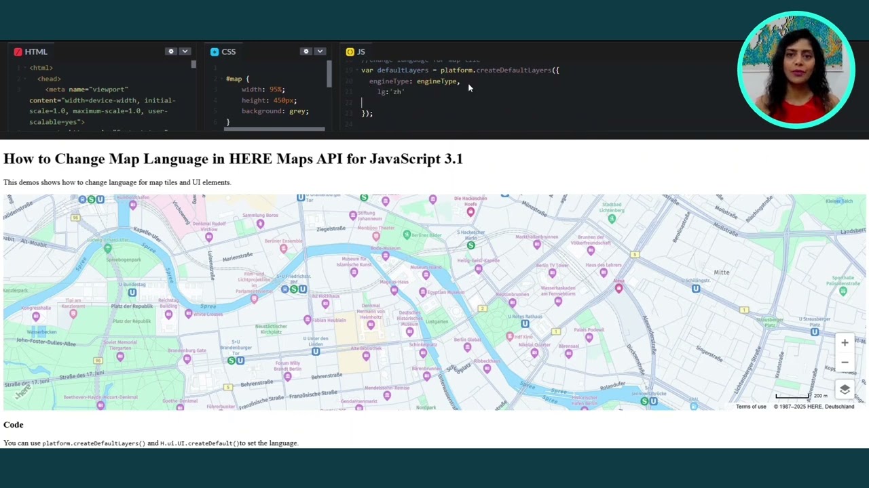Viewport: 869px width, 488px height.
Task: Select the Soviet Memorial Tiergarten marker
Action: [120, 357]
